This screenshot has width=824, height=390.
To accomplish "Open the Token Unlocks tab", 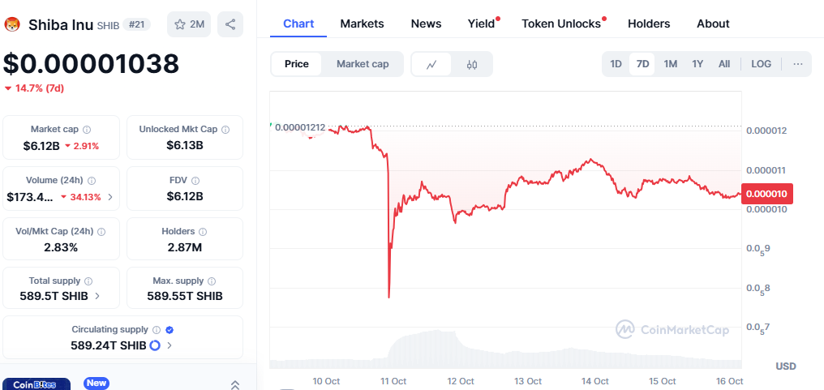I will [561, 24].
